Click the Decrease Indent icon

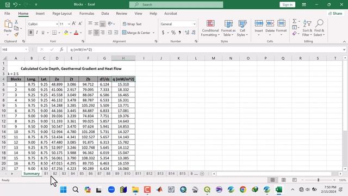coord(110,33)
